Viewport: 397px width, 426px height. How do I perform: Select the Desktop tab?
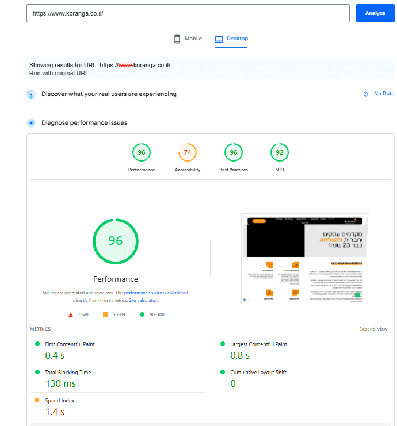(231, 39)
